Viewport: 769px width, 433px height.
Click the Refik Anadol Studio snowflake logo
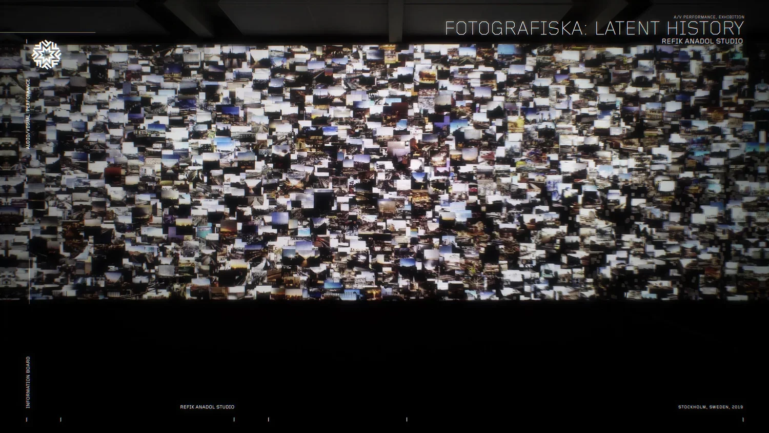tap(46, 54)
